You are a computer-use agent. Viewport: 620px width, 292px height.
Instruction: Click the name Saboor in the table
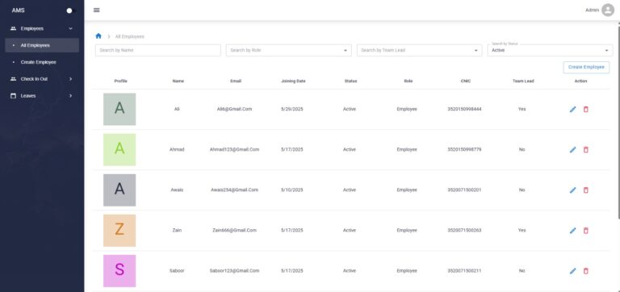[177, 271]
